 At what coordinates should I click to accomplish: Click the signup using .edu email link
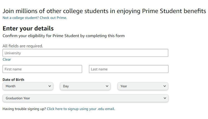coord(81,109)
